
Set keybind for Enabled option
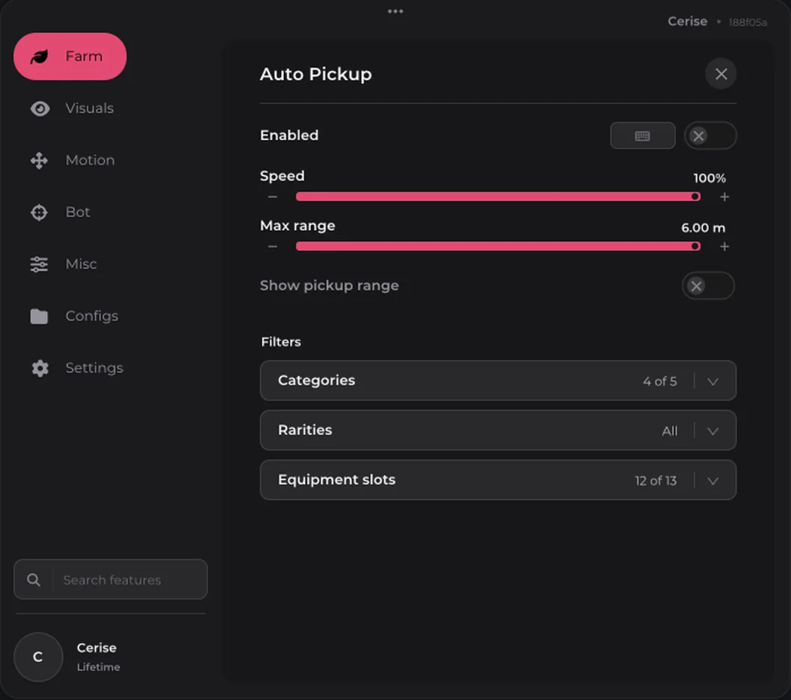point(643,135)
